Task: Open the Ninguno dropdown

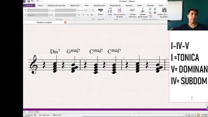Action: click(38, 15)
